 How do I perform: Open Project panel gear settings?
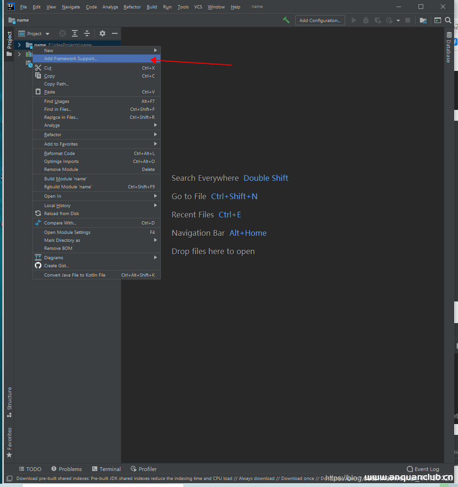103,33
